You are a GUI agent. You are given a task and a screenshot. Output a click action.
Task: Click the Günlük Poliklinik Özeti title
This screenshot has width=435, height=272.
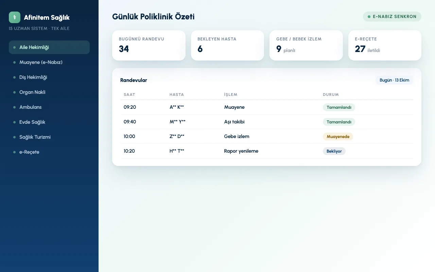(x=153, y=17)
